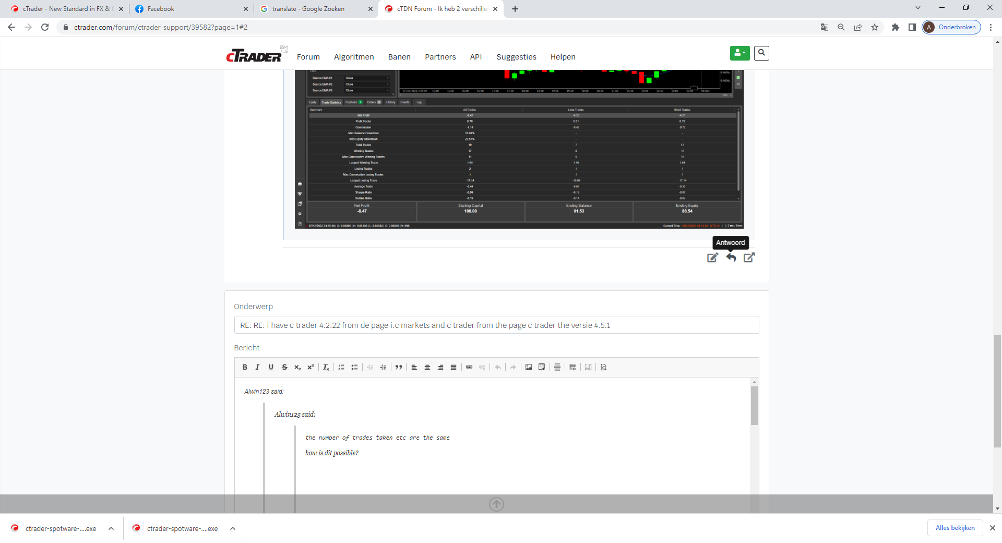Toggle bold formatting in editor

245,367
